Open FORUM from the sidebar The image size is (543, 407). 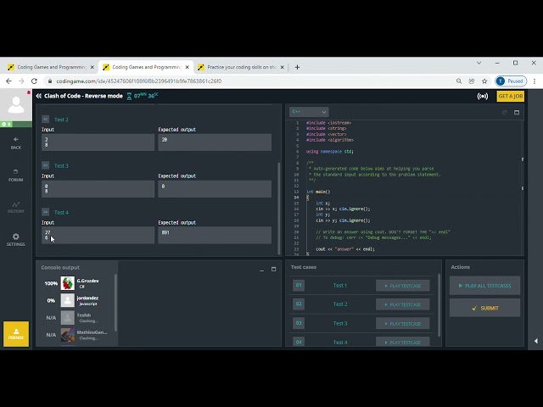click(16, 176)
